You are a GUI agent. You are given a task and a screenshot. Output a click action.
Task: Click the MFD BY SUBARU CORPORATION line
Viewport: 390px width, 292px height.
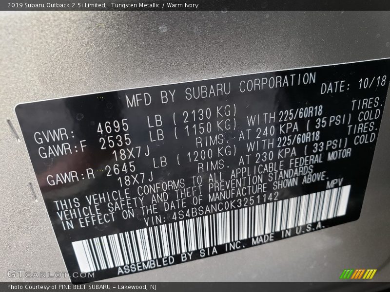tap(221, 90)
